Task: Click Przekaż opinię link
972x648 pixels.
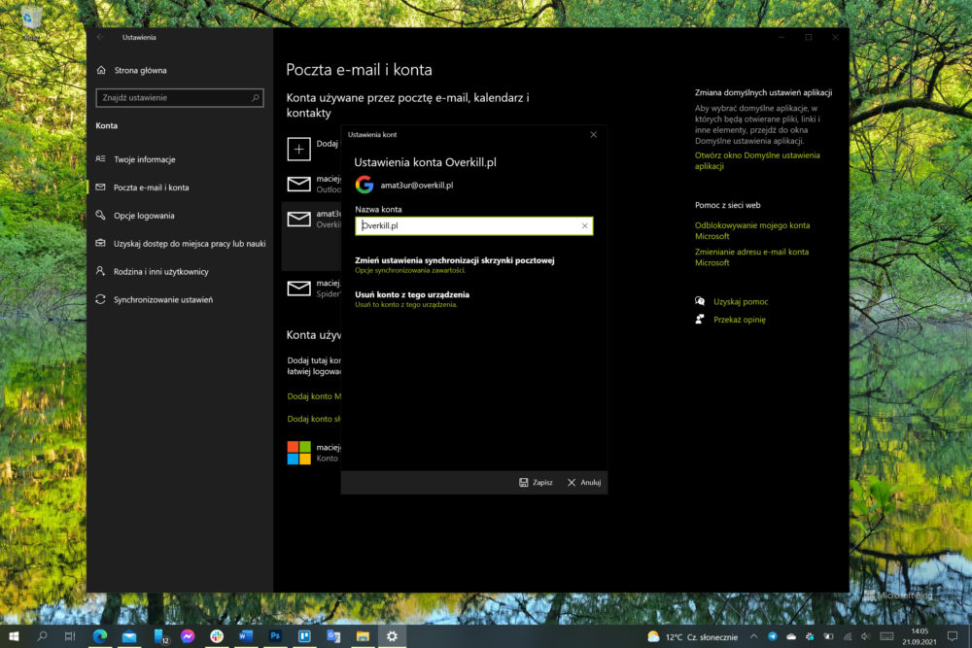Action: [x=739, y=320]
